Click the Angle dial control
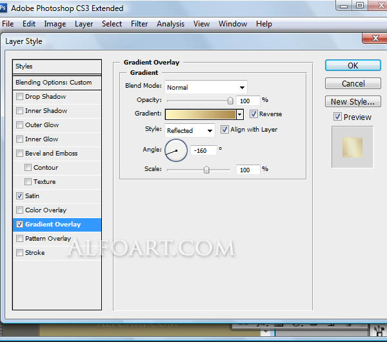387x342 pixels. click(176, 150)
